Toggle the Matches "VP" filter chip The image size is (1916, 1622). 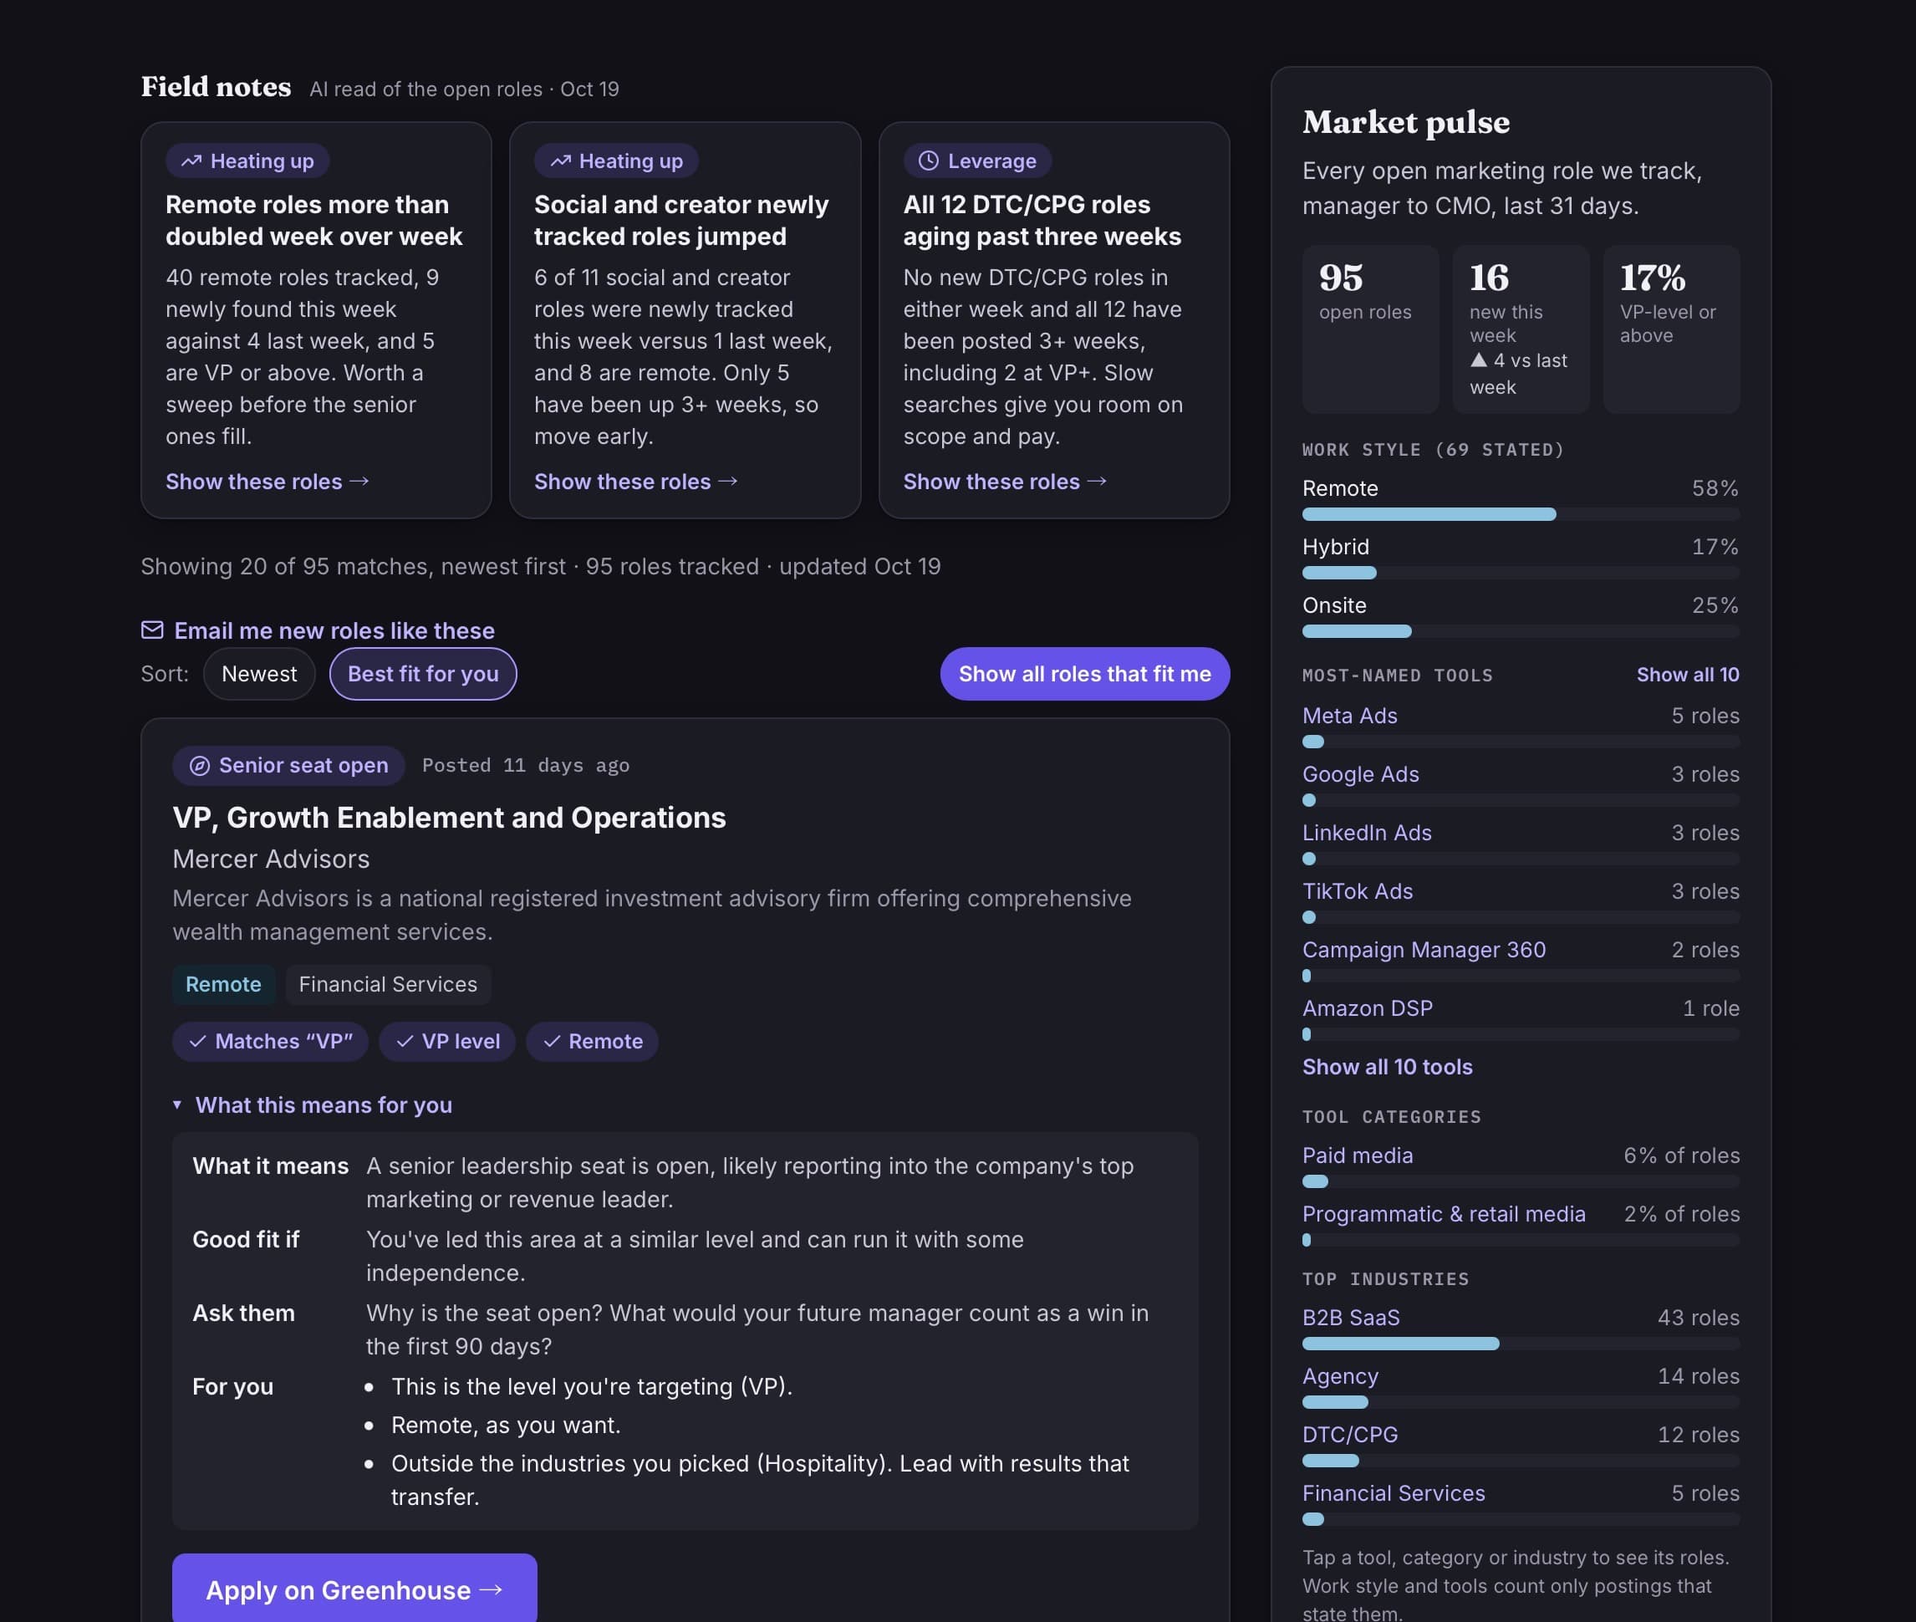tap(270, 1042)
